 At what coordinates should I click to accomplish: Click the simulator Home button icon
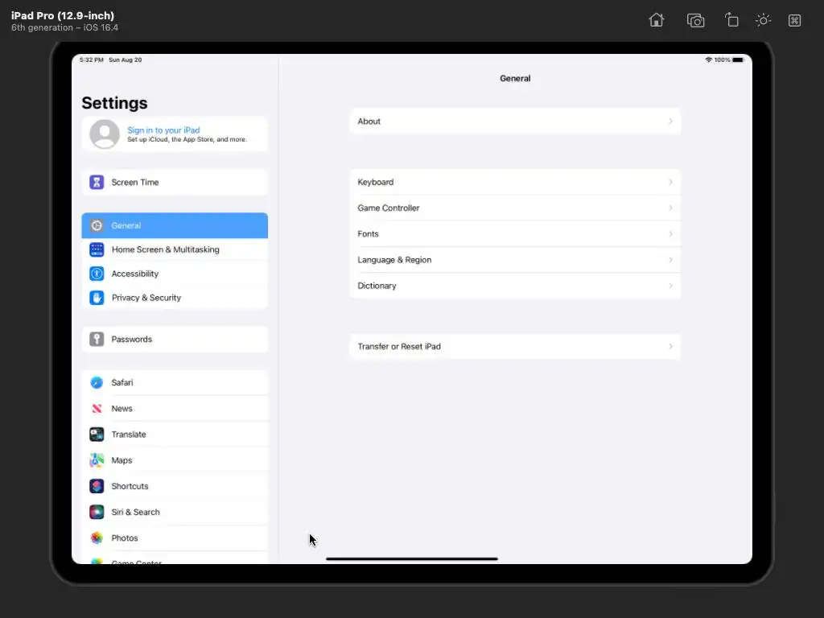tap(657, 20)
